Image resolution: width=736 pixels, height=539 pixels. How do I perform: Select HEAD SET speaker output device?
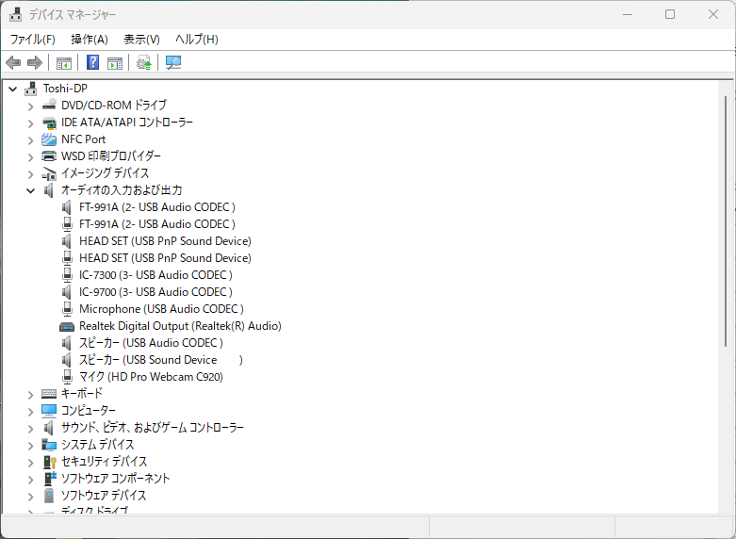click(x=165, y=241)
